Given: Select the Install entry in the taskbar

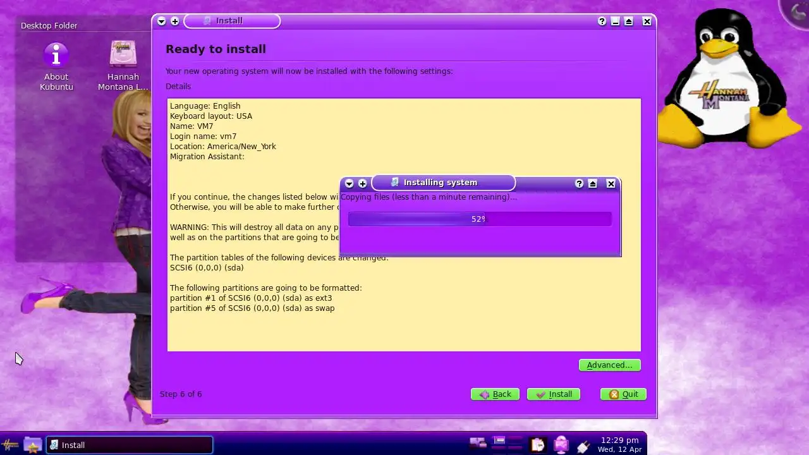Looking at the screenshot, I should pyautogui.click(x=130, y=445).
